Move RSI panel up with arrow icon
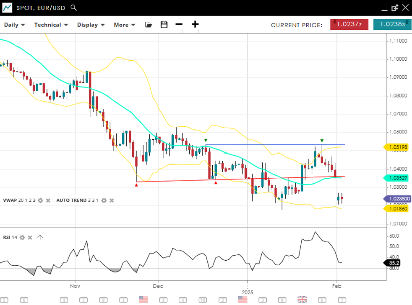Screen dimensions: 412x305 pyautogui.click(x=40, y=238)
